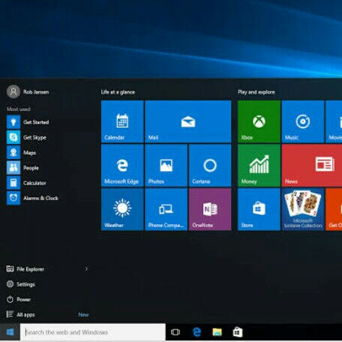Open Settings from the Start menu
This screenshot has height=342, width=342.
[x=20, y=284]
